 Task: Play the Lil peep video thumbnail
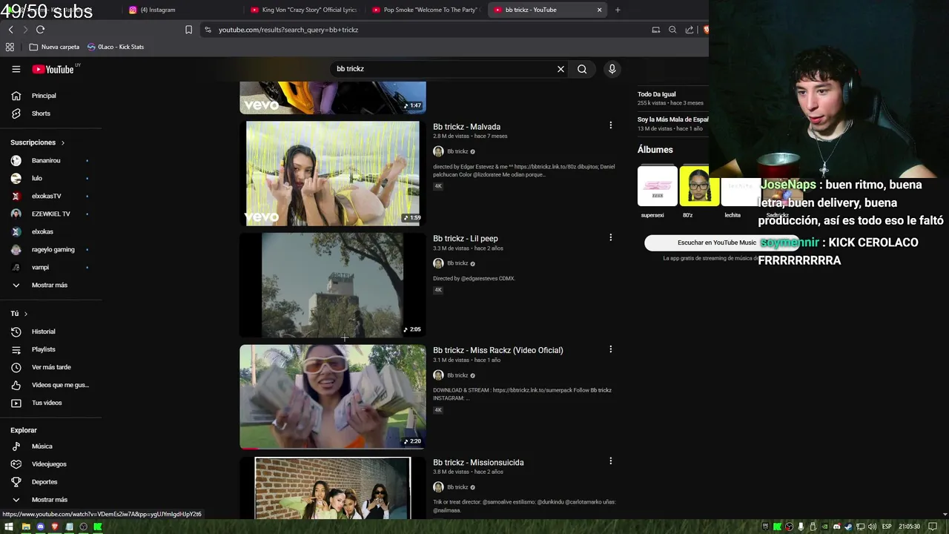point(333,286)
